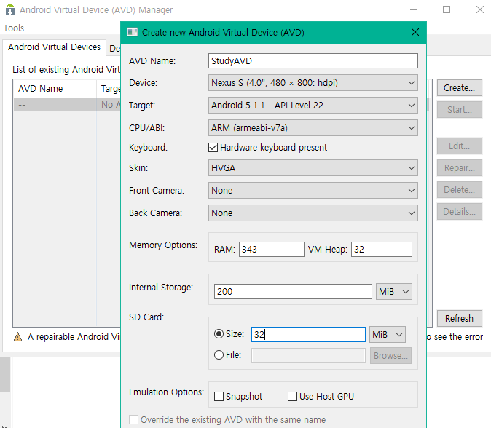Click the VM Heap field showing 32
This screenshot has width=491, height=428.
382,250
